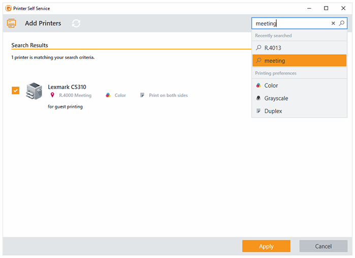Choose Grayscale printing preference
Image resolution: width=355 pixels, height=258 pixels.
click(x=299, y=98)
